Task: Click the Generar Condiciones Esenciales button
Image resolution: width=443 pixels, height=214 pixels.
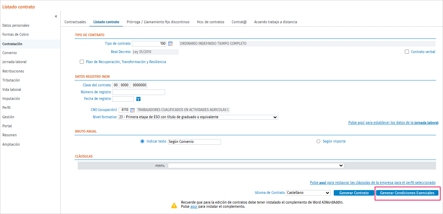Action: point(407,193)
